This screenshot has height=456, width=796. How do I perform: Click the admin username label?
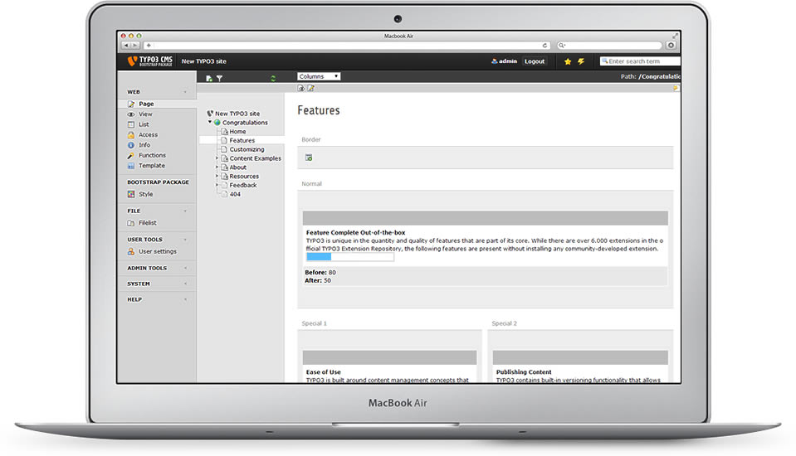point(508,61)
